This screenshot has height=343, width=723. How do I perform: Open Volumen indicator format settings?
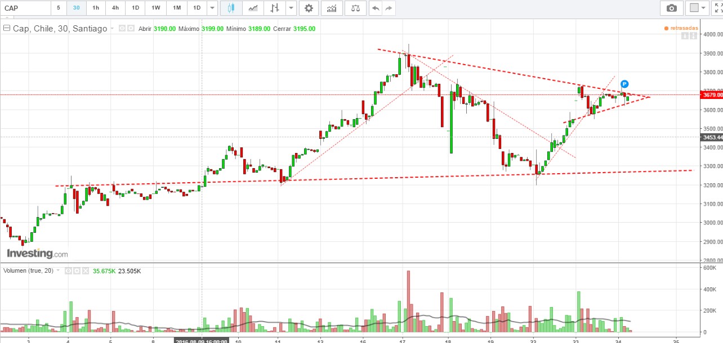77,270
